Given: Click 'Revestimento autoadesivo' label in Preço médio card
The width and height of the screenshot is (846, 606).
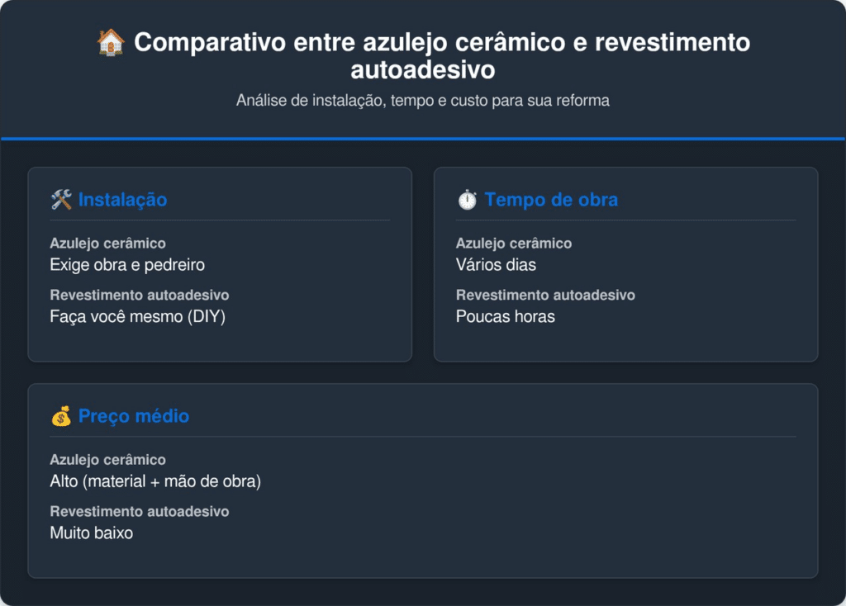Looking at the screenshot, I should (x=139, y=511).
